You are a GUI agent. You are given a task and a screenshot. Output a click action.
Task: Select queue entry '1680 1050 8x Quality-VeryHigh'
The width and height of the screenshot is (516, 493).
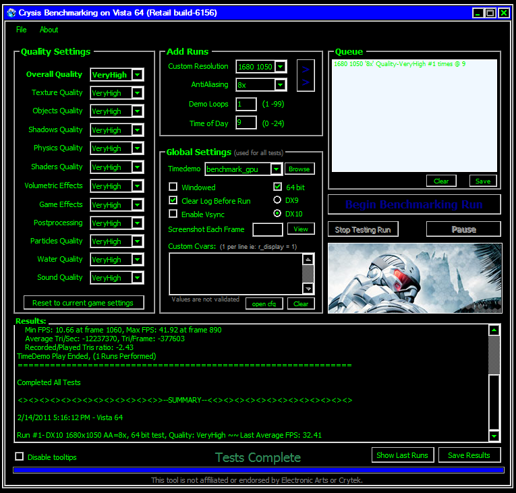point(399,64)
